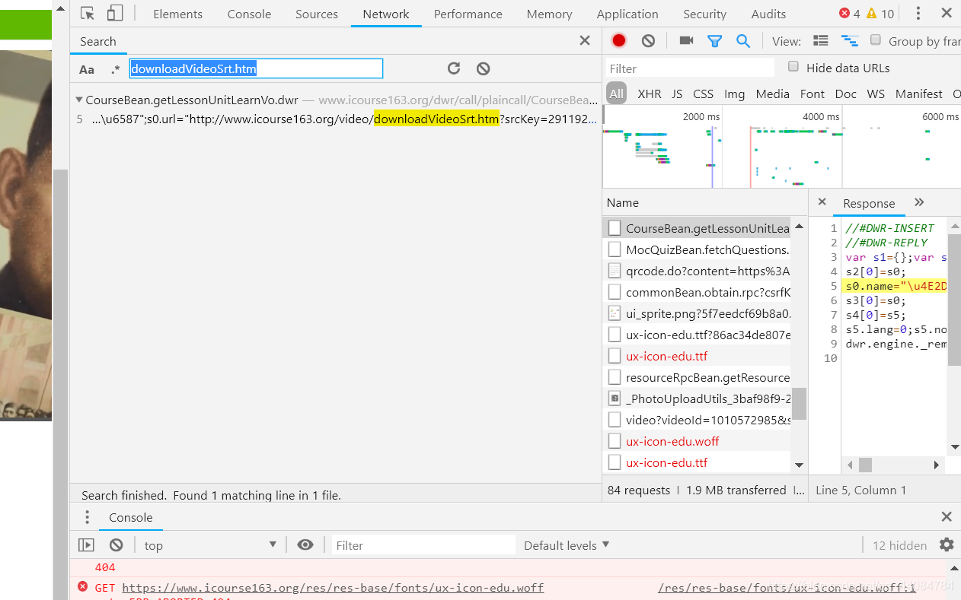961x600 pixels.
Task: Filter requests by JS type
Action: [677, 94]
